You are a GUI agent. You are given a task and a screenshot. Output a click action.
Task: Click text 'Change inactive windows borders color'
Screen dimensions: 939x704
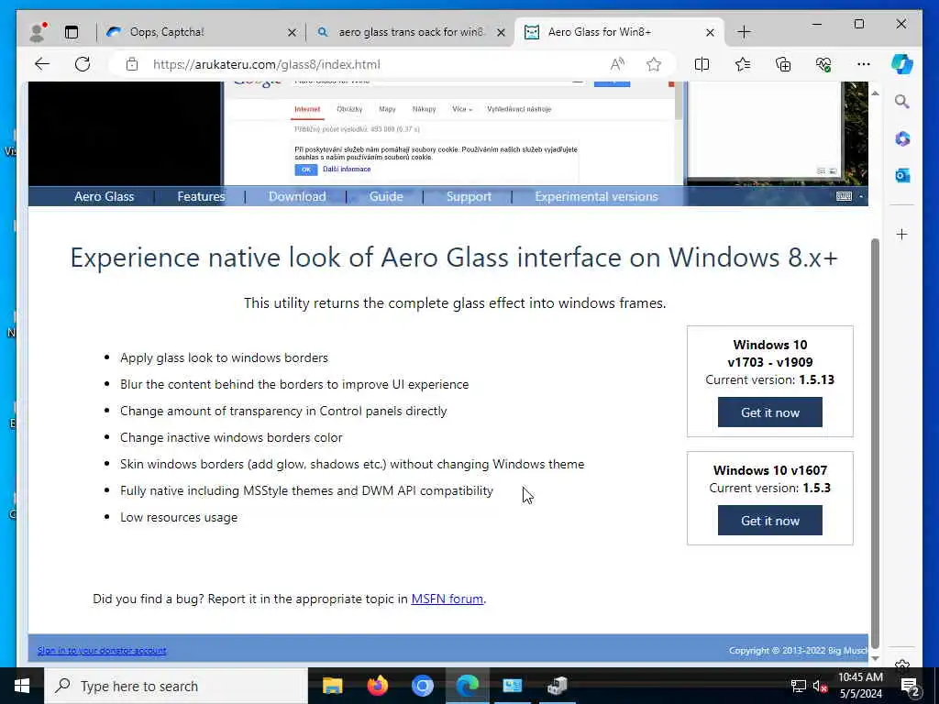[x=231, y=437]
